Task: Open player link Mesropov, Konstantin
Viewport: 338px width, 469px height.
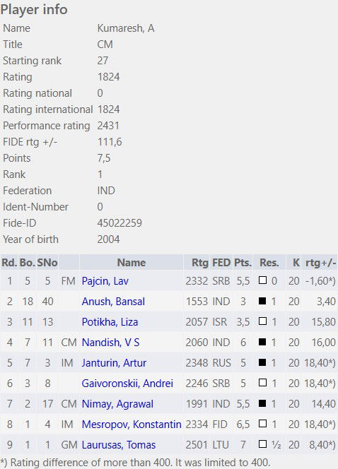Action: (132, 425)
